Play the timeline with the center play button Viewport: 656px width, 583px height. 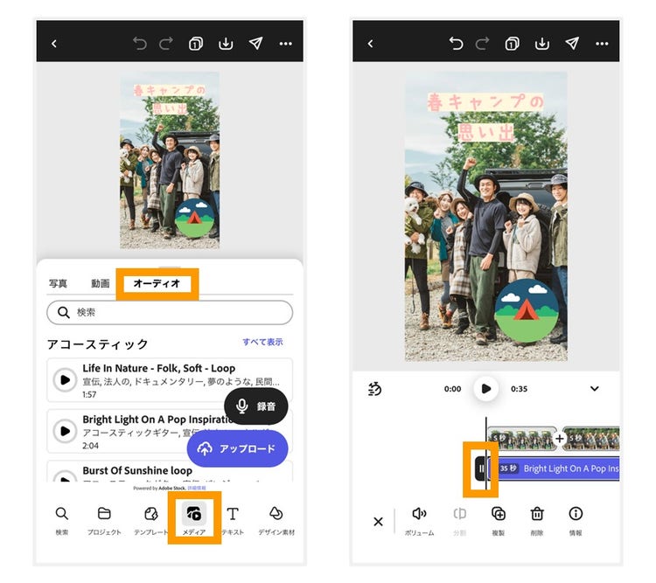click(x=485, y=389)
